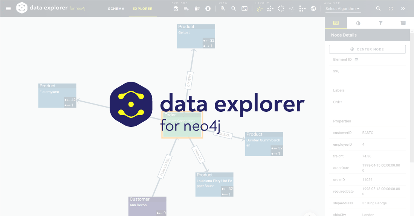Click the requiredDate value 1998-05-13
Viewport: 414px width, 216px height.
(x=381, y=191)
